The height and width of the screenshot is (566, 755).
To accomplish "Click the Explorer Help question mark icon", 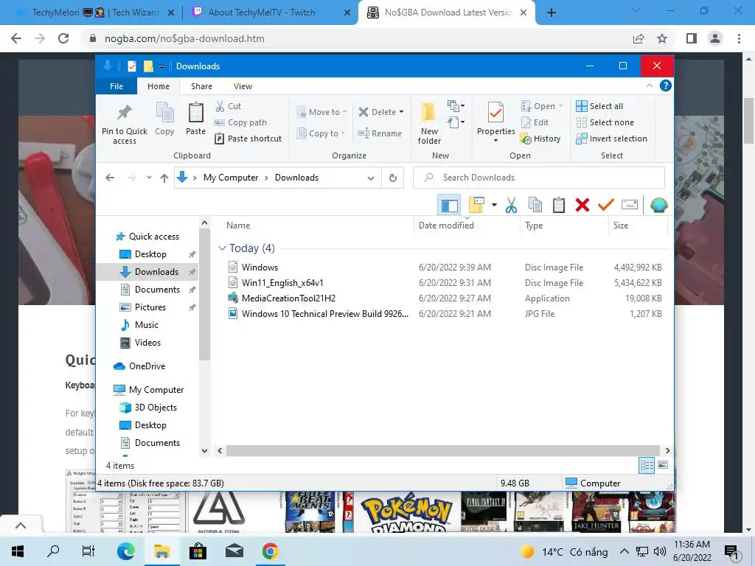I will 666,85.
